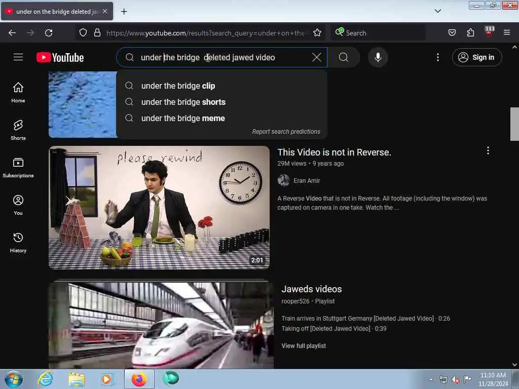Launch Internet Explorer from the taskbar

click(x=45, y=379)
